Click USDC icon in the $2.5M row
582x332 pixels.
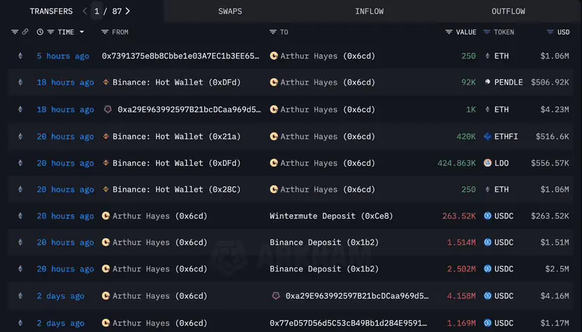pos(488,269)
